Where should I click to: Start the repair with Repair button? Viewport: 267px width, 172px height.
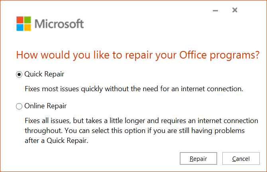[198, 158]
